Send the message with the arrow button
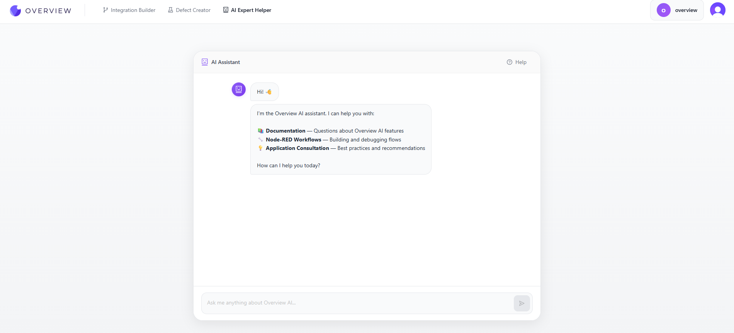Screen dimensions: 734x333 522,303
